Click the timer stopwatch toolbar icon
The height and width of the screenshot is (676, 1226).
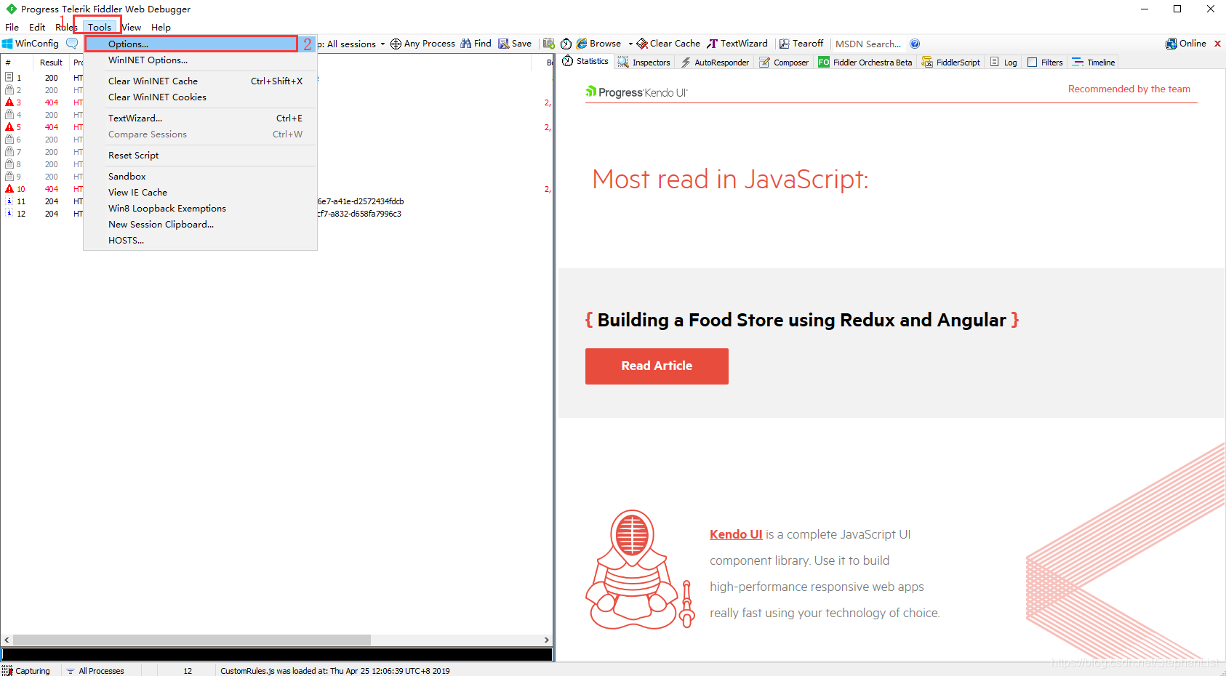566,44
